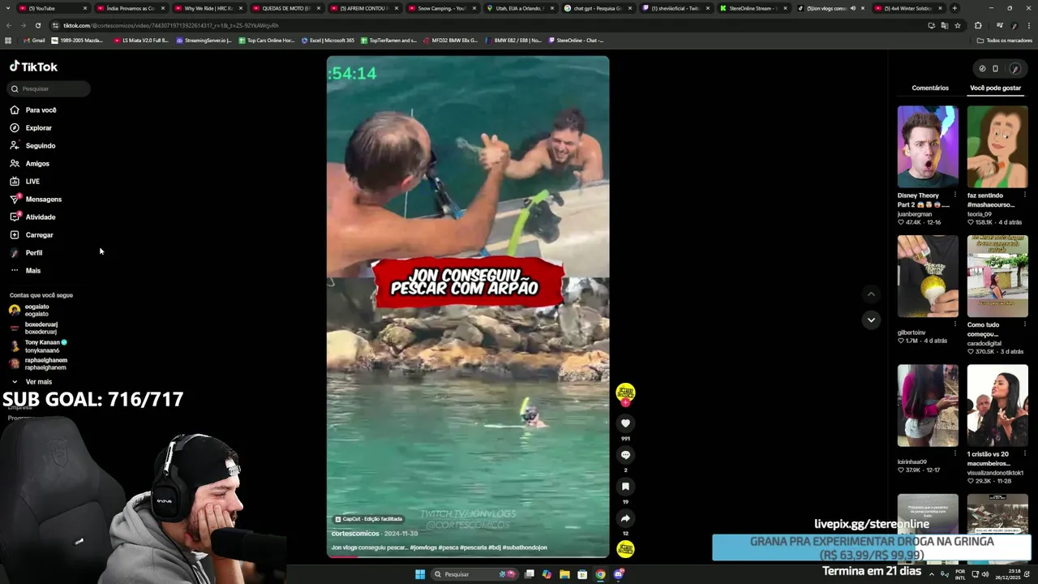Open followed account raphaelghanem

38,364
